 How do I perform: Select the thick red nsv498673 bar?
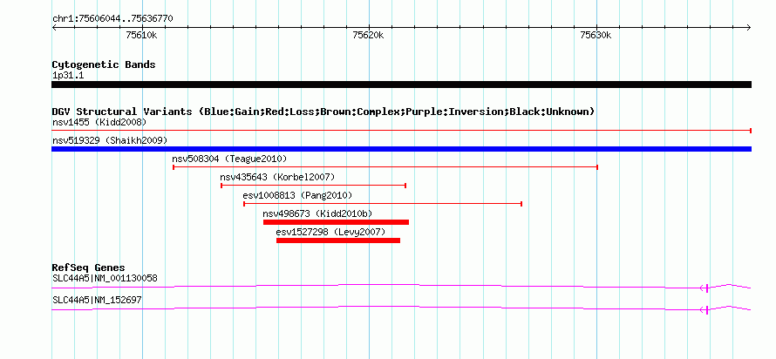336,222
